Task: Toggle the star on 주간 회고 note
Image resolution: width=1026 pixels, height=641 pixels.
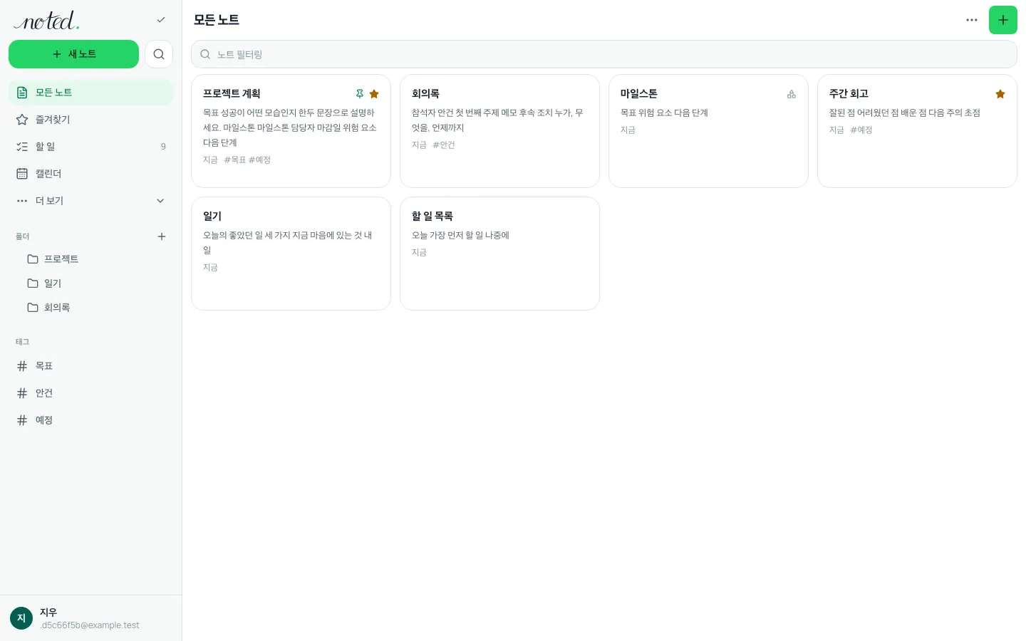Action: (x=1000, y=94)
